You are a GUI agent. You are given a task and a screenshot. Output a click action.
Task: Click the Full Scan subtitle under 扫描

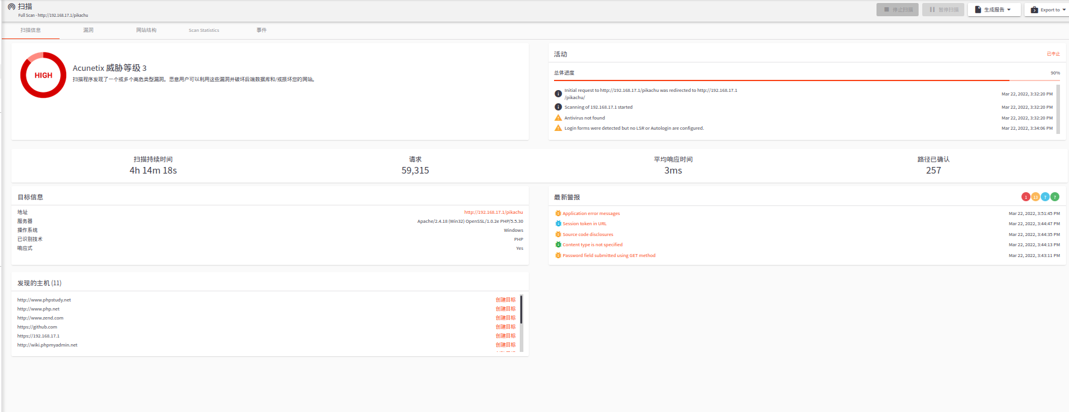[53, 15]
